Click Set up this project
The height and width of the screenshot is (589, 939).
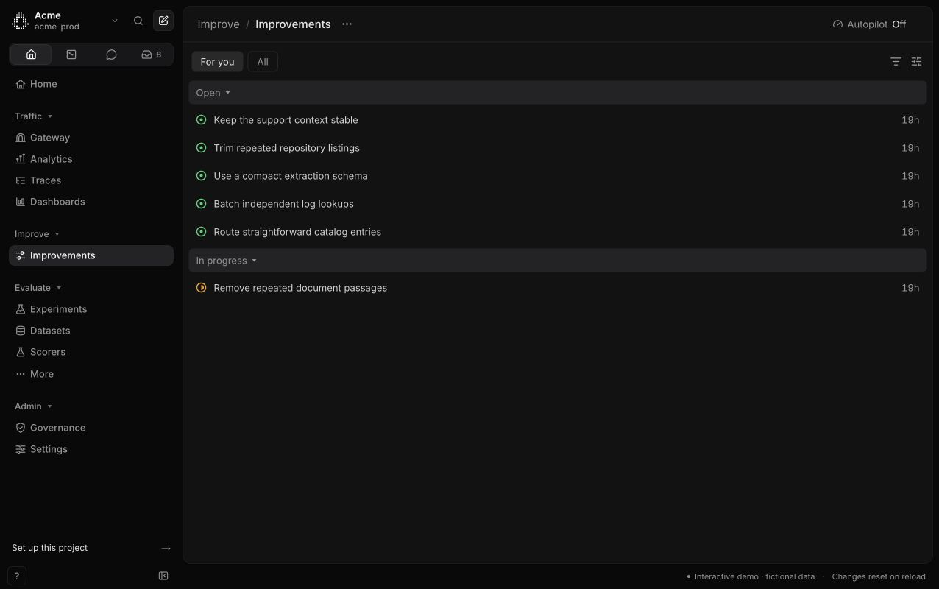coord(91,548)
